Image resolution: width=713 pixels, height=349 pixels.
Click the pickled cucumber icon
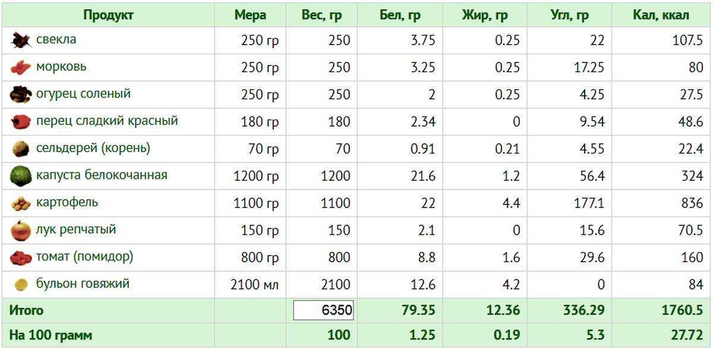(x=21, y=95)
